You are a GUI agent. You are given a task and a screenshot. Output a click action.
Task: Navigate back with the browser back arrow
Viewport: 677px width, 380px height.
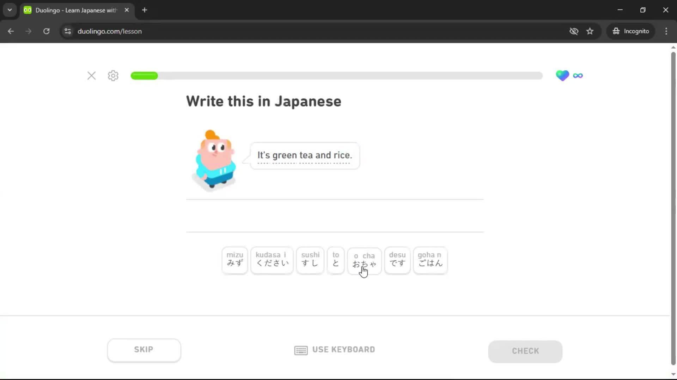(x=11, y=31)
